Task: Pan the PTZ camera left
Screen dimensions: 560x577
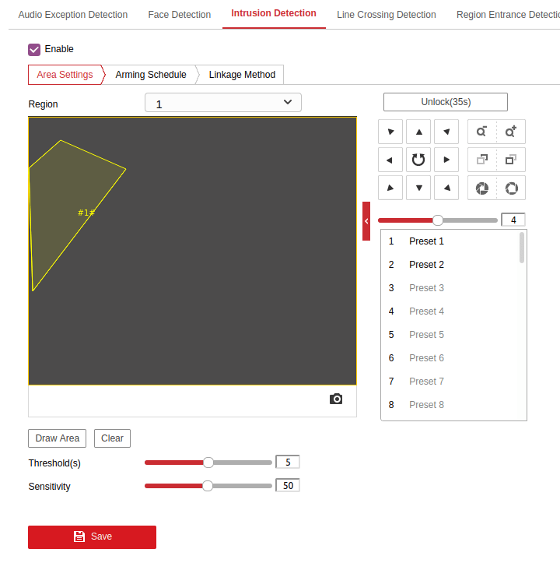Action: click(x=390, y=160)
